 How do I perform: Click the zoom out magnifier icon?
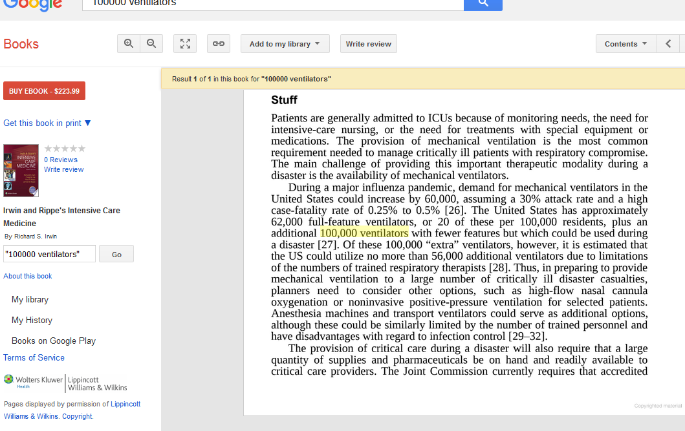point(151,44)
